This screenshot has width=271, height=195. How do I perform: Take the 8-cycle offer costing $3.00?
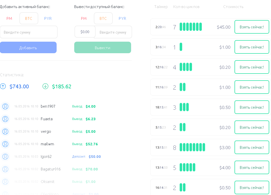click(252, 147)
